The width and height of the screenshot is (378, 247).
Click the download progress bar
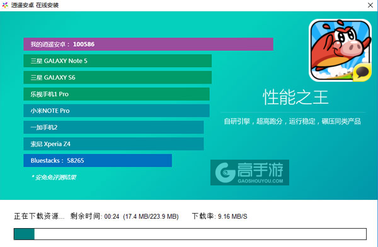[x=190, y=234]
